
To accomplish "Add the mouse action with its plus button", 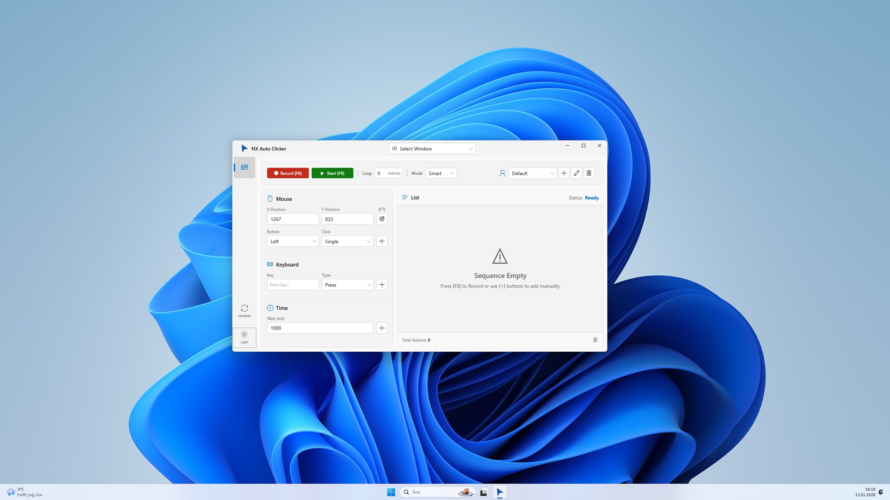I will click(382, 241).
